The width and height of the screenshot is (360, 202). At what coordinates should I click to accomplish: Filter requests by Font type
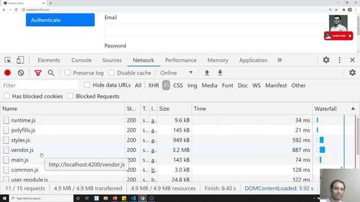click(x=227, y=85)
